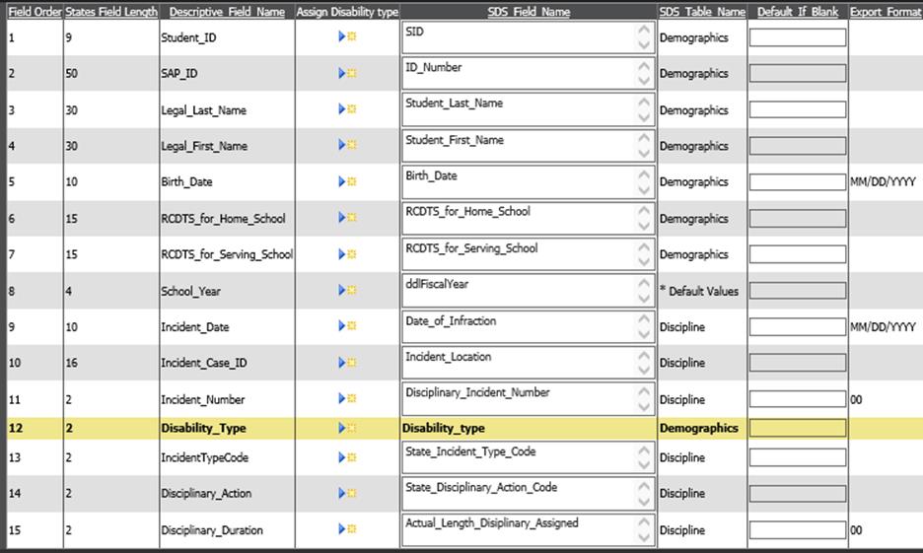
Task: Click Assign Disability icon for Incident_Number row
Action: tap(347, 398)
